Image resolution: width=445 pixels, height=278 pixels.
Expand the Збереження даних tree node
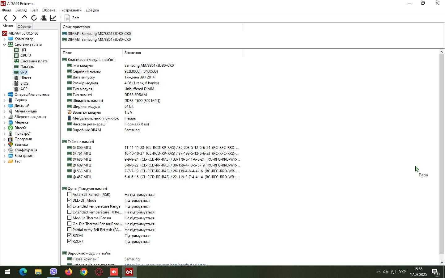4,117
